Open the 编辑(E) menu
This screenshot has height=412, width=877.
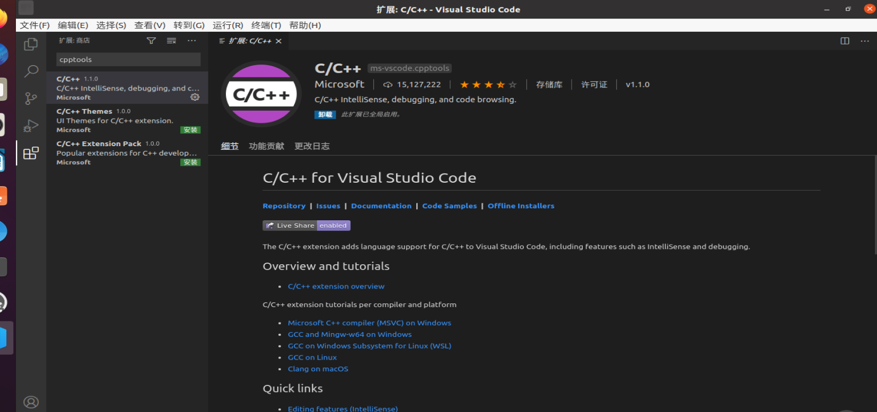(x=73, y=25)
